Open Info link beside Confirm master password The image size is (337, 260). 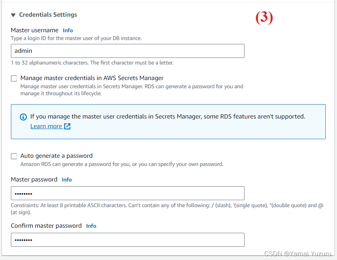[91, 226]
